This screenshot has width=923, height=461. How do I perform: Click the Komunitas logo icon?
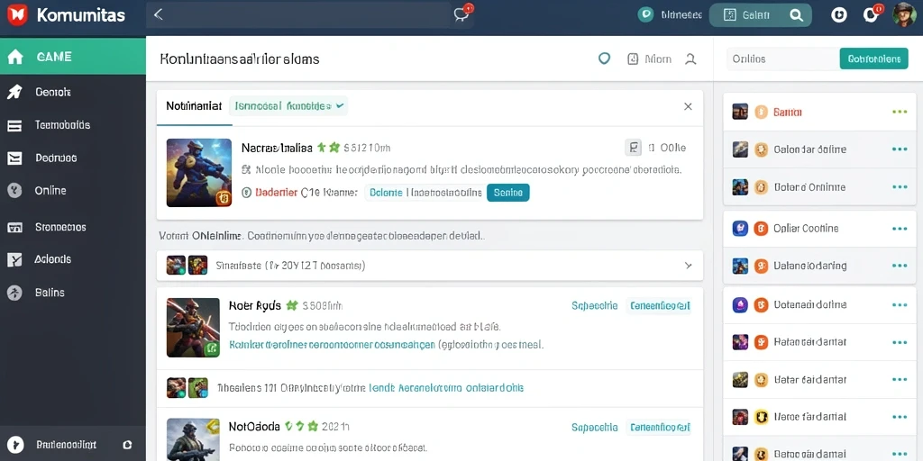click(x=18, y=14)
